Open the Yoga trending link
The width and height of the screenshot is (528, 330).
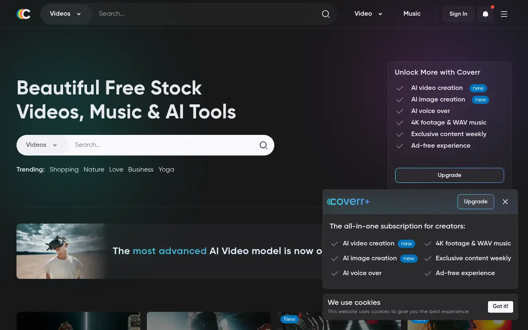166,170
